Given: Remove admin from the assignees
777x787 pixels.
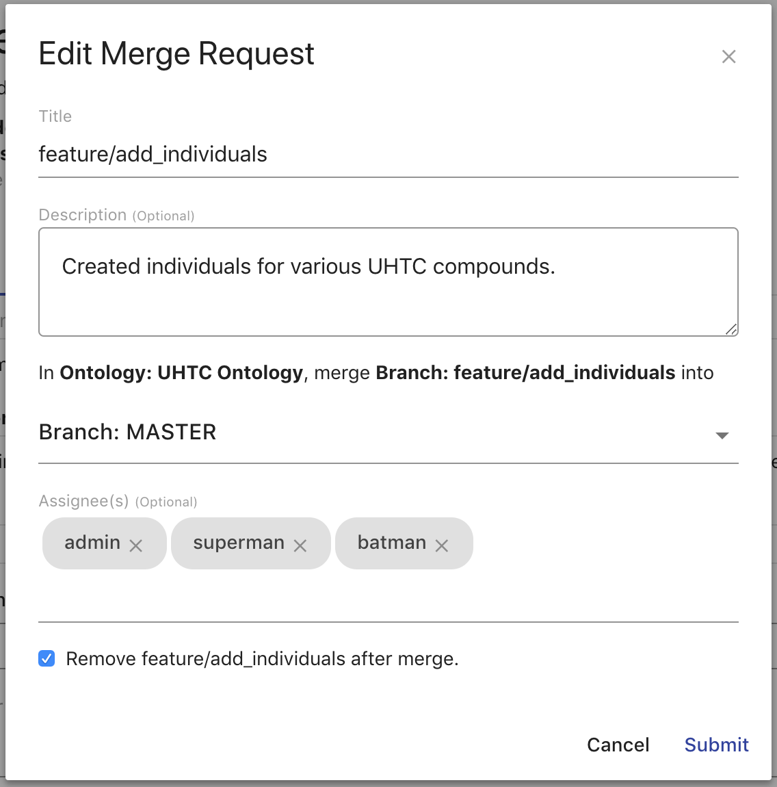Looking at the screenshot, I should (x=136, y=545).
